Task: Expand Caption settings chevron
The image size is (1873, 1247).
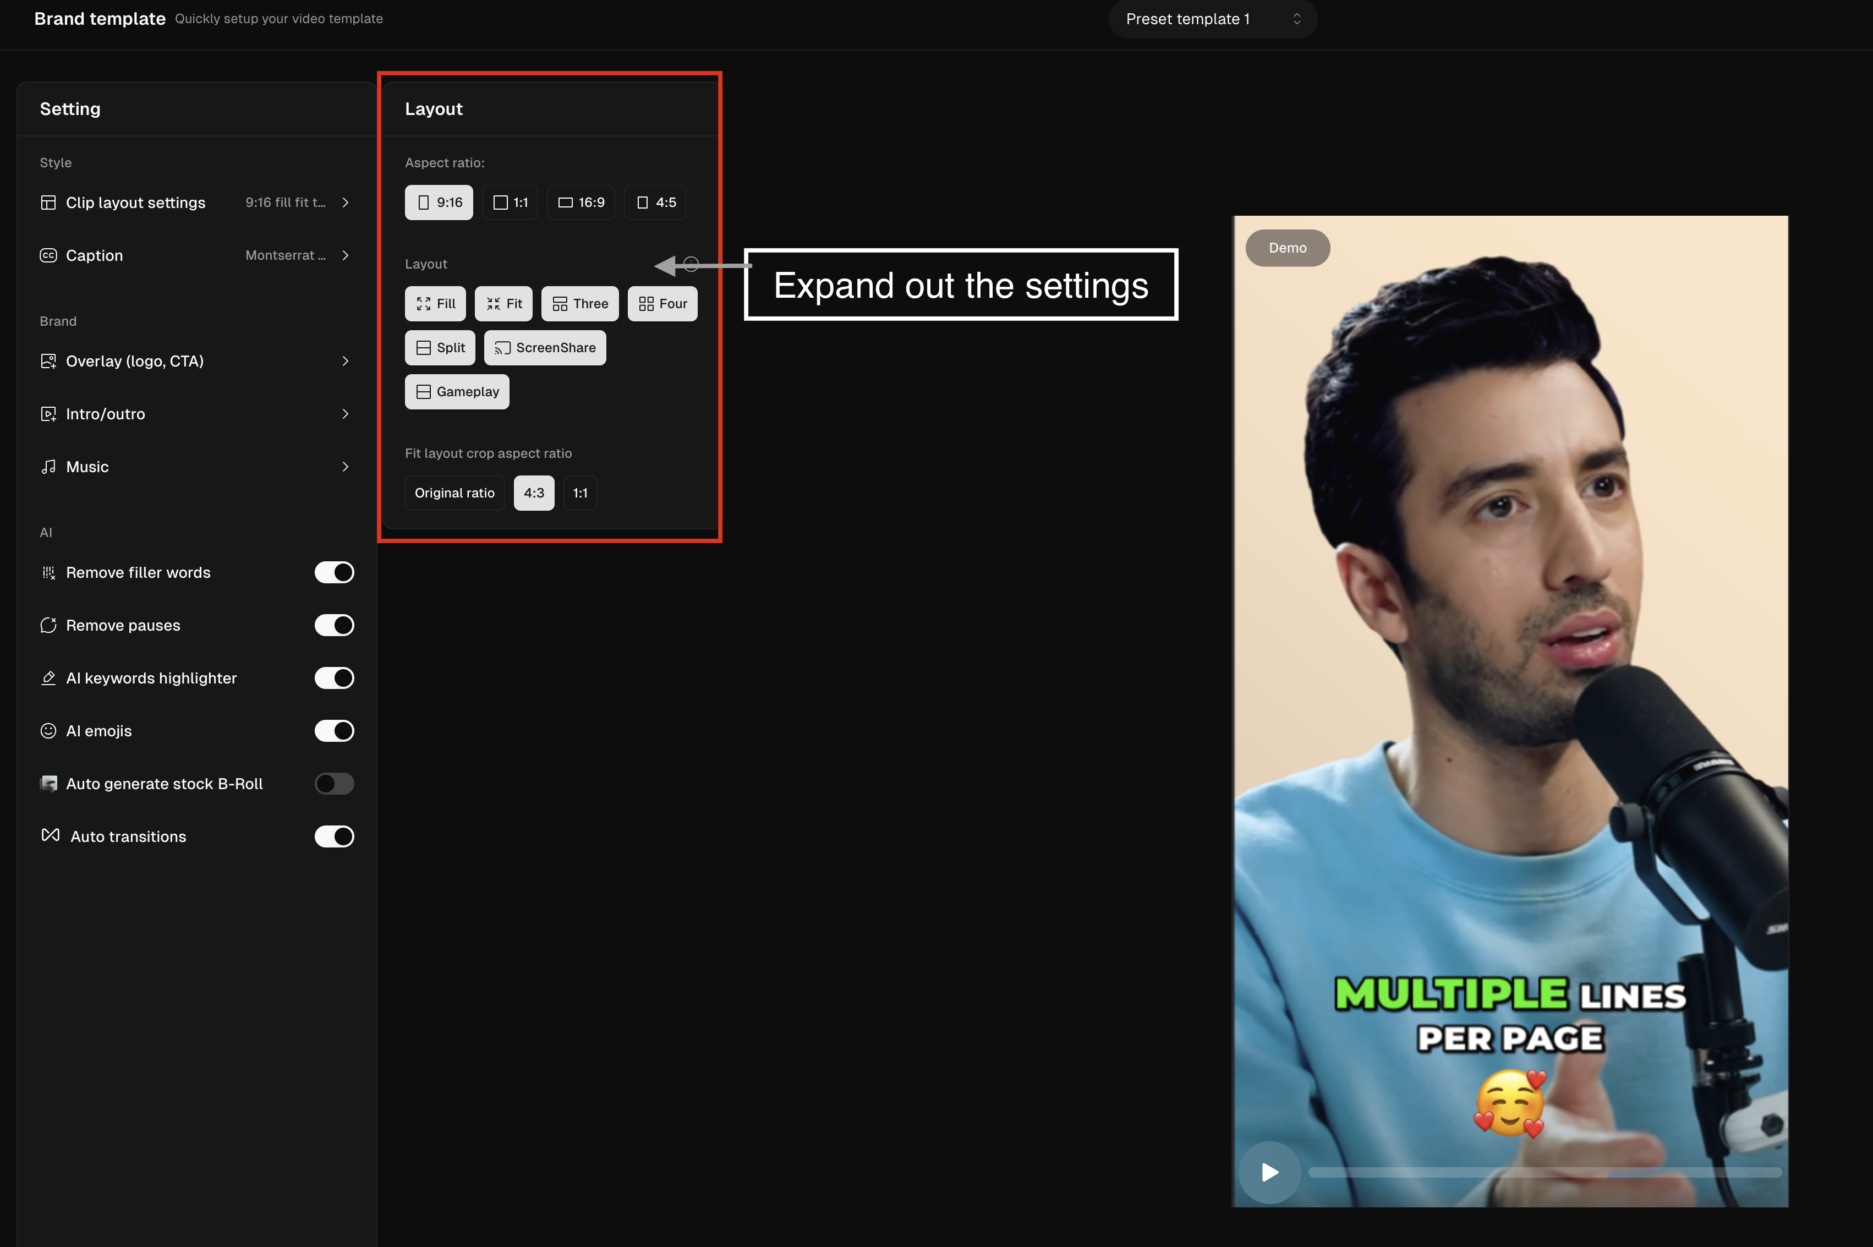Action: click(x=345, y=255)
